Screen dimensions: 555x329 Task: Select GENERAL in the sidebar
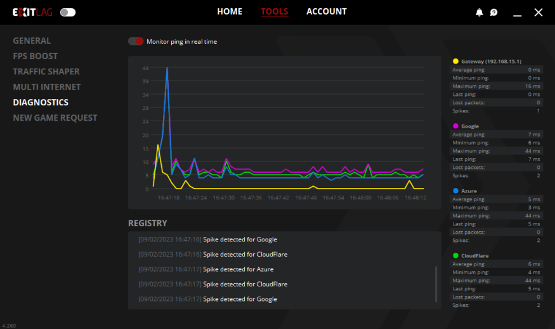(x=32, y=41)
